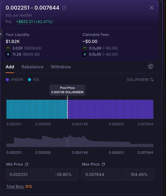The image size is (166, 196).
Task: Click the SOL per ANSEM subtitle
Action: click(19, 15)
